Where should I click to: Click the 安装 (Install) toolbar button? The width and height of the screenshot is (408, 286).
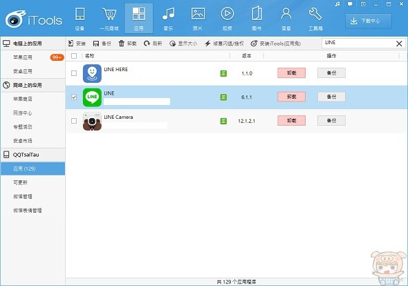click(x=77, y=44)
